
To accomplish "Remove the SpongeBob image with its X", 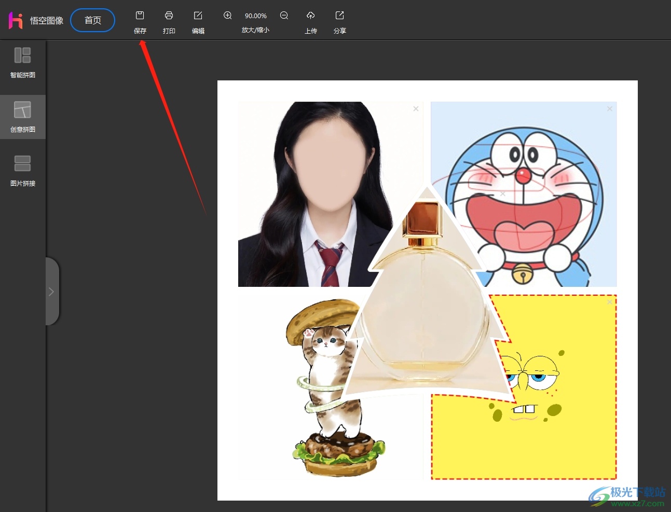I will (610, 301).
